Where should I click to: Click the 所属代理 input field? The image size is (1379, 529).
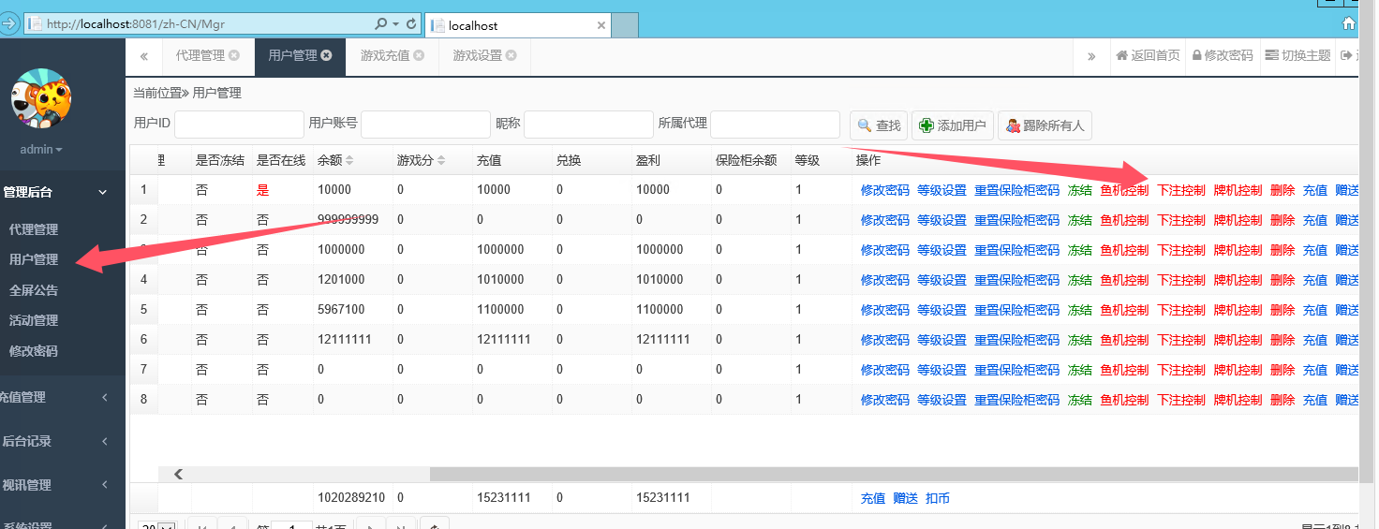click(x=775, y=125)
